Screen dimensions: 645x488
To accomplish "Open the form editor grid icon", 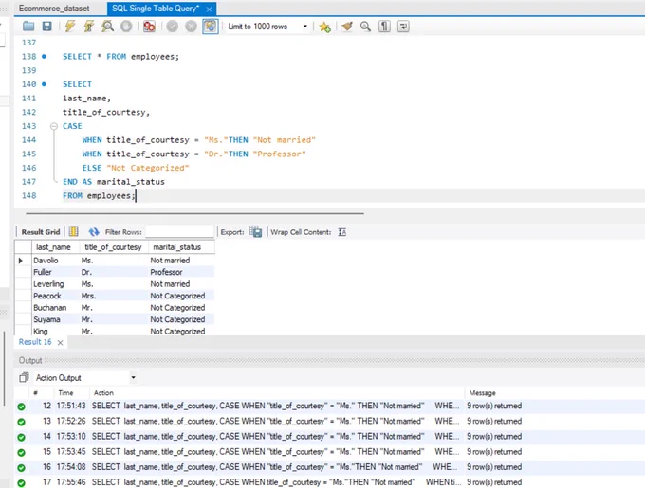I will pos(74,231).
